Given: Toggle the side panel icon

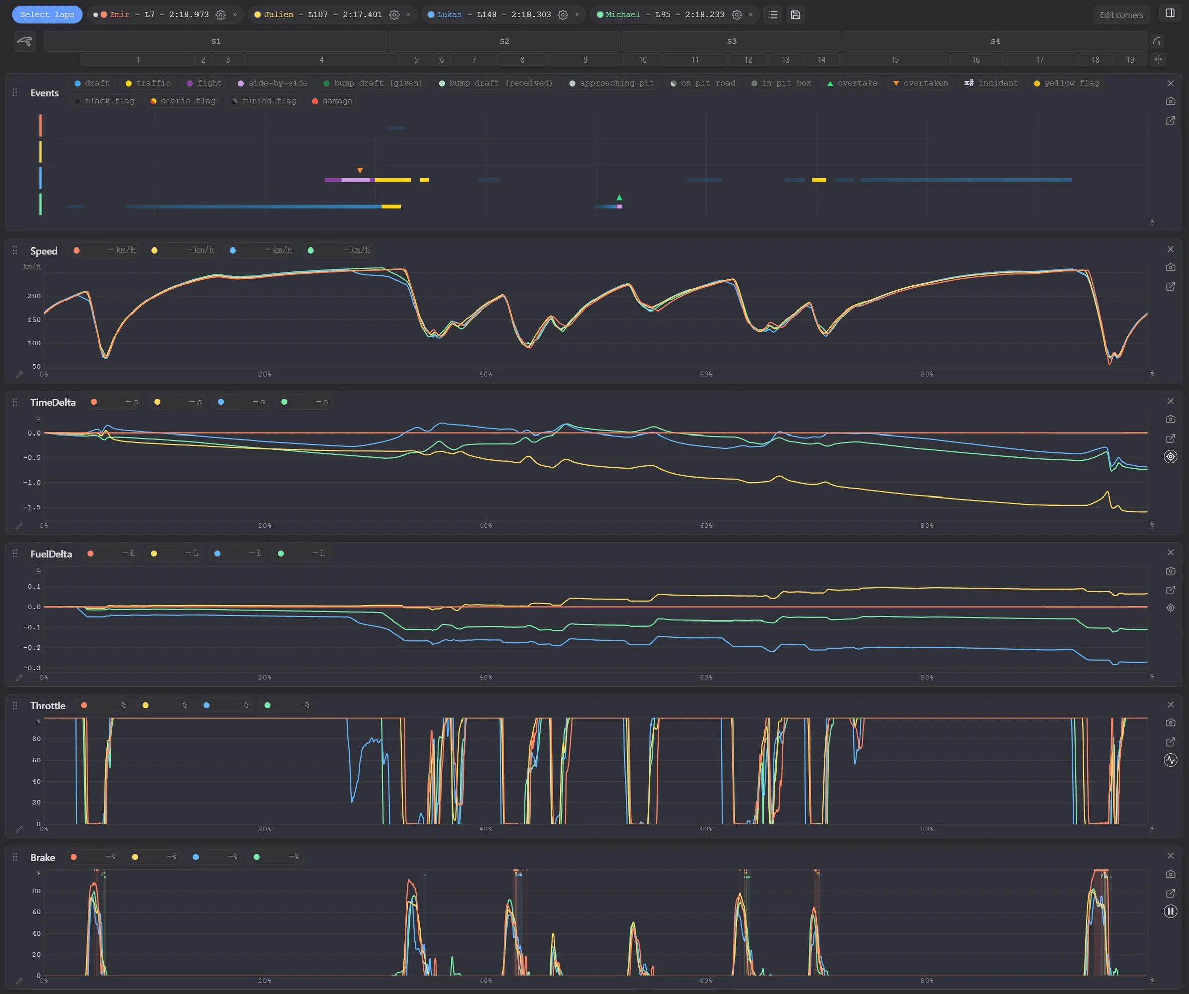Looking at the screenshot, I should 1170,13.
